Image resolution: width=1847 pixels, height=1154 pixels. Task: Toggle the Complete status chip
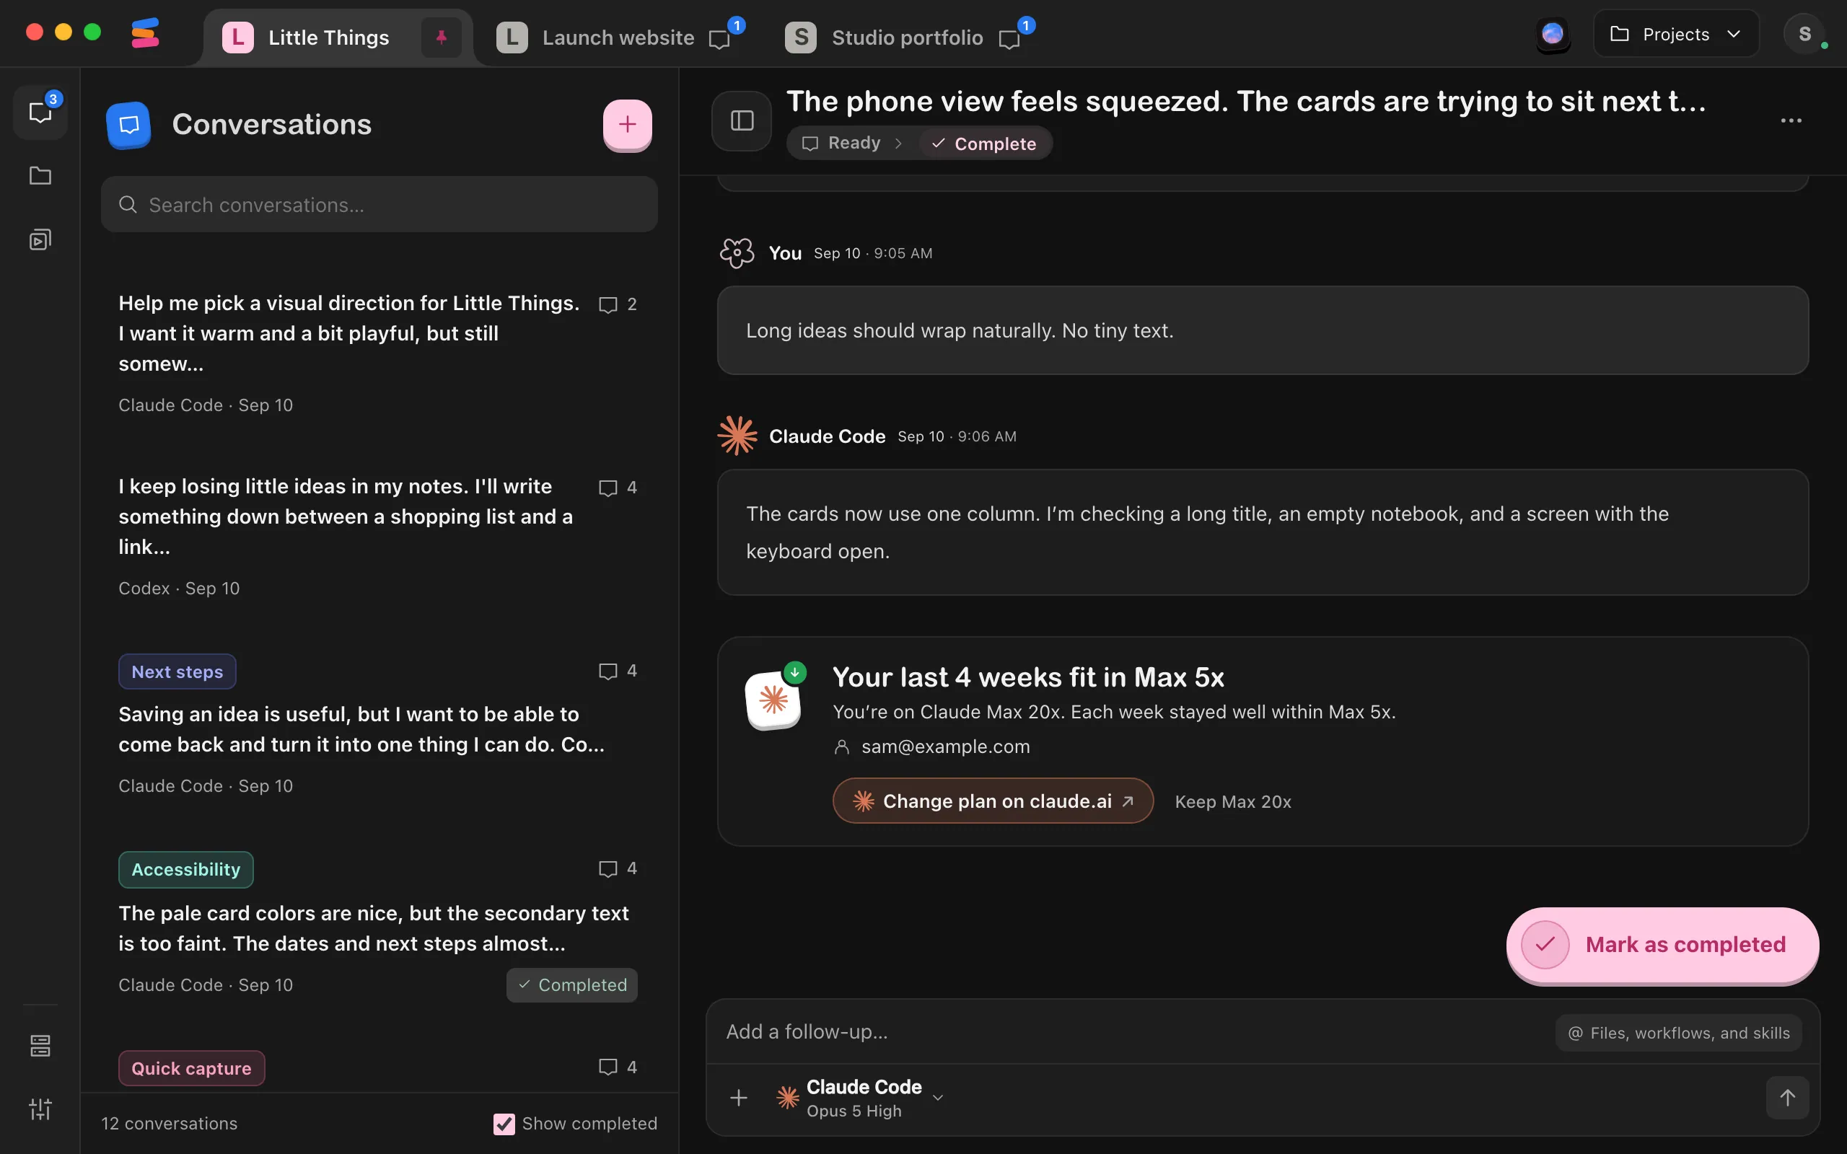(x=984, y=144)
